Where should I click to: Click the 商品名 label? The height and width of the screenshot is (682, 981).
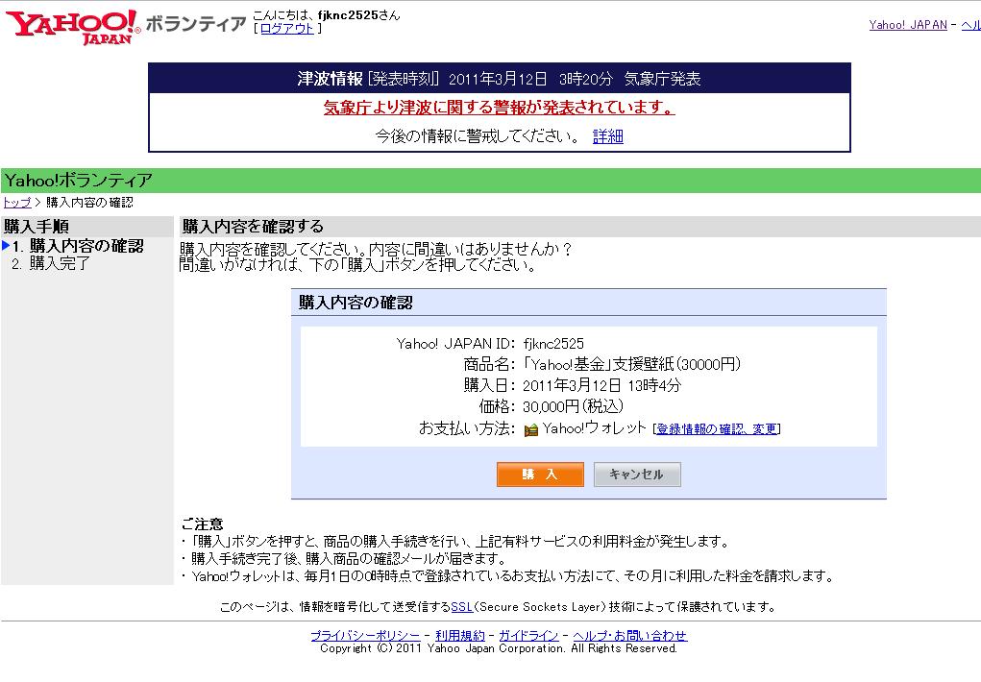pos(489,365)
